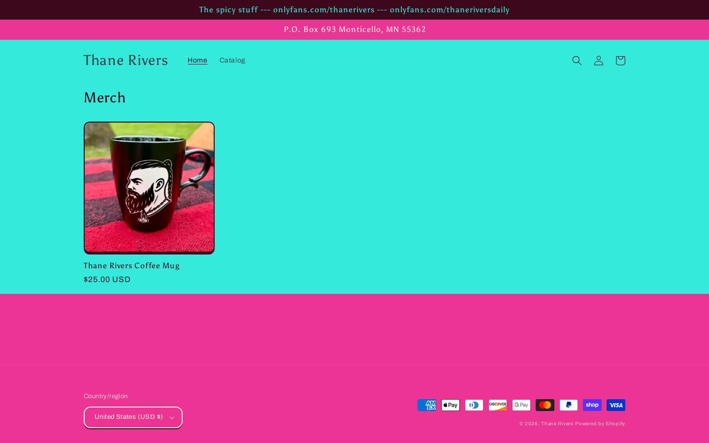Open the search magnifier icon

click(577, 61)
